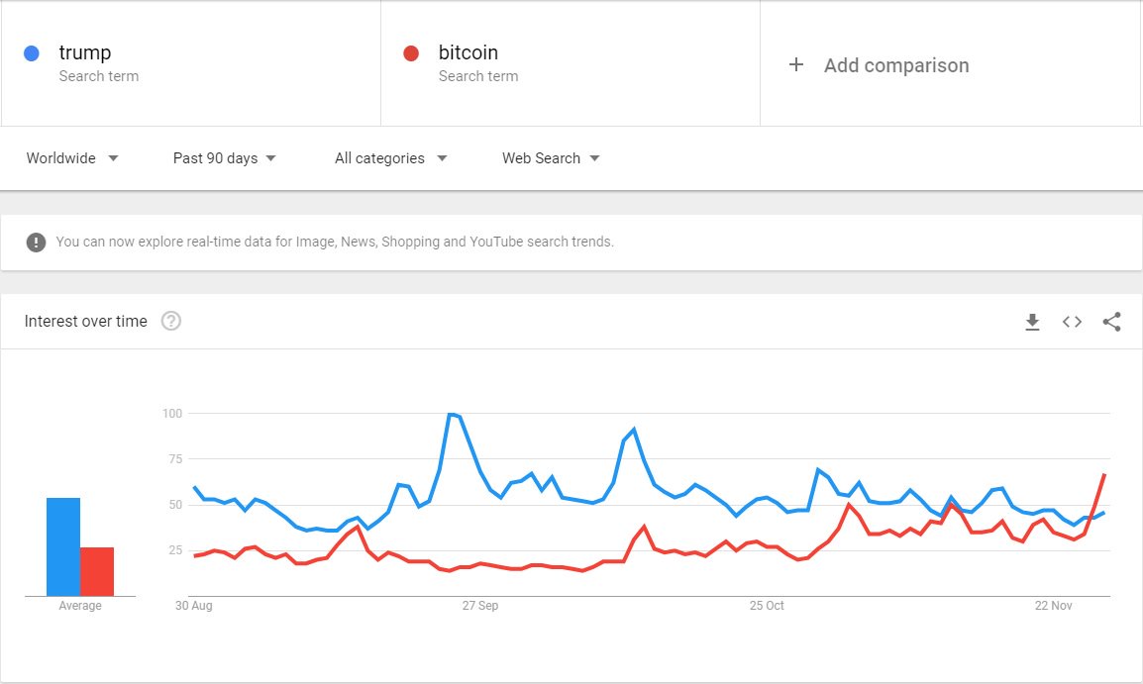Open the All categories dropdown

tap(391, 158)
